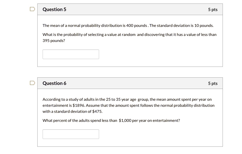
Task: Focus the empty answer field under Question 5
Action: tap(71, 54)
